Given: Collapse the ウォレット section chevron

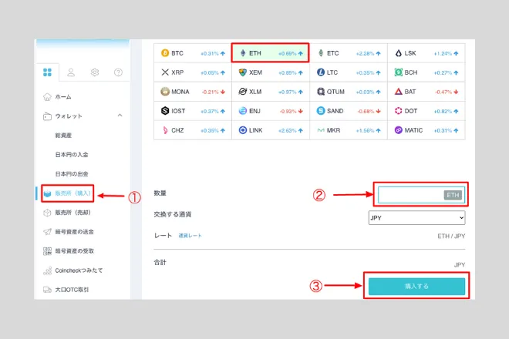Looking at the screenshot, I should point(120,116).
